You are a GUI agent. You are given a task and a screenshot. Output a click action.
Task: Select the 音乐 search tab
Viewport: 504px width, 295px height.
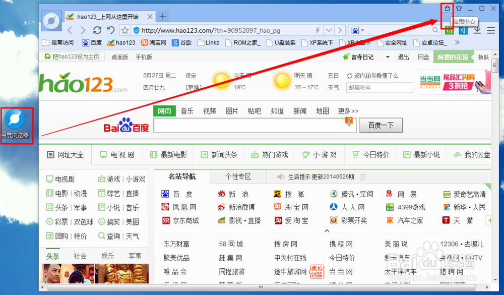click(x=187, y=111)
